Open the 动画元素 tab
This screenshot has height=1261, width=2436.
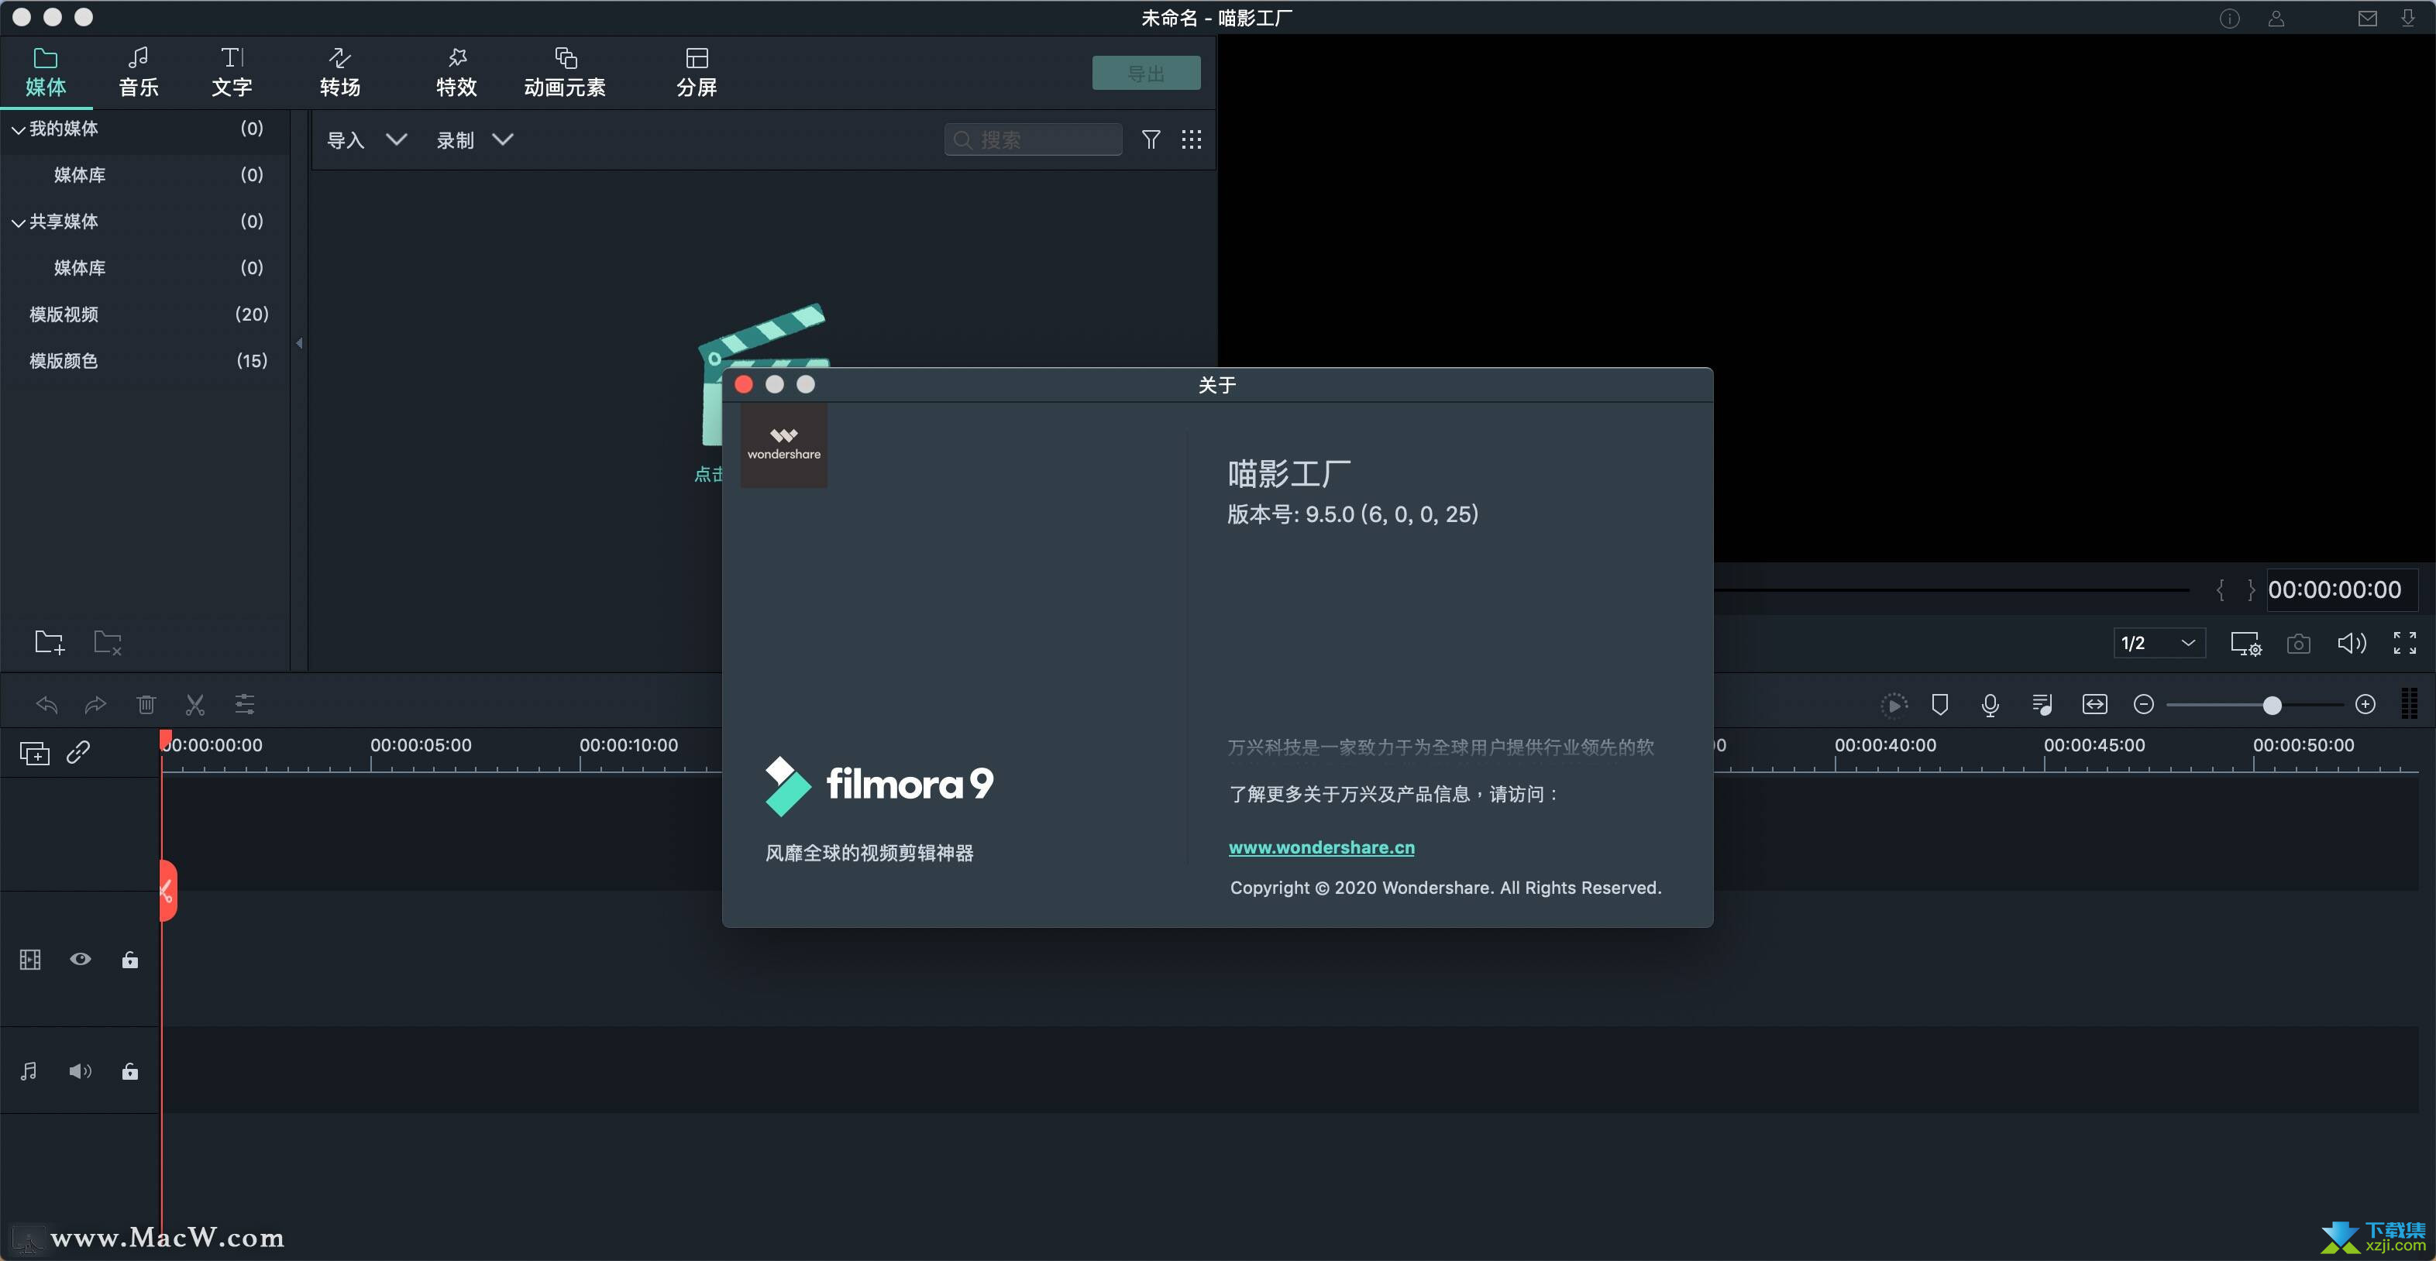pos(565,73)
